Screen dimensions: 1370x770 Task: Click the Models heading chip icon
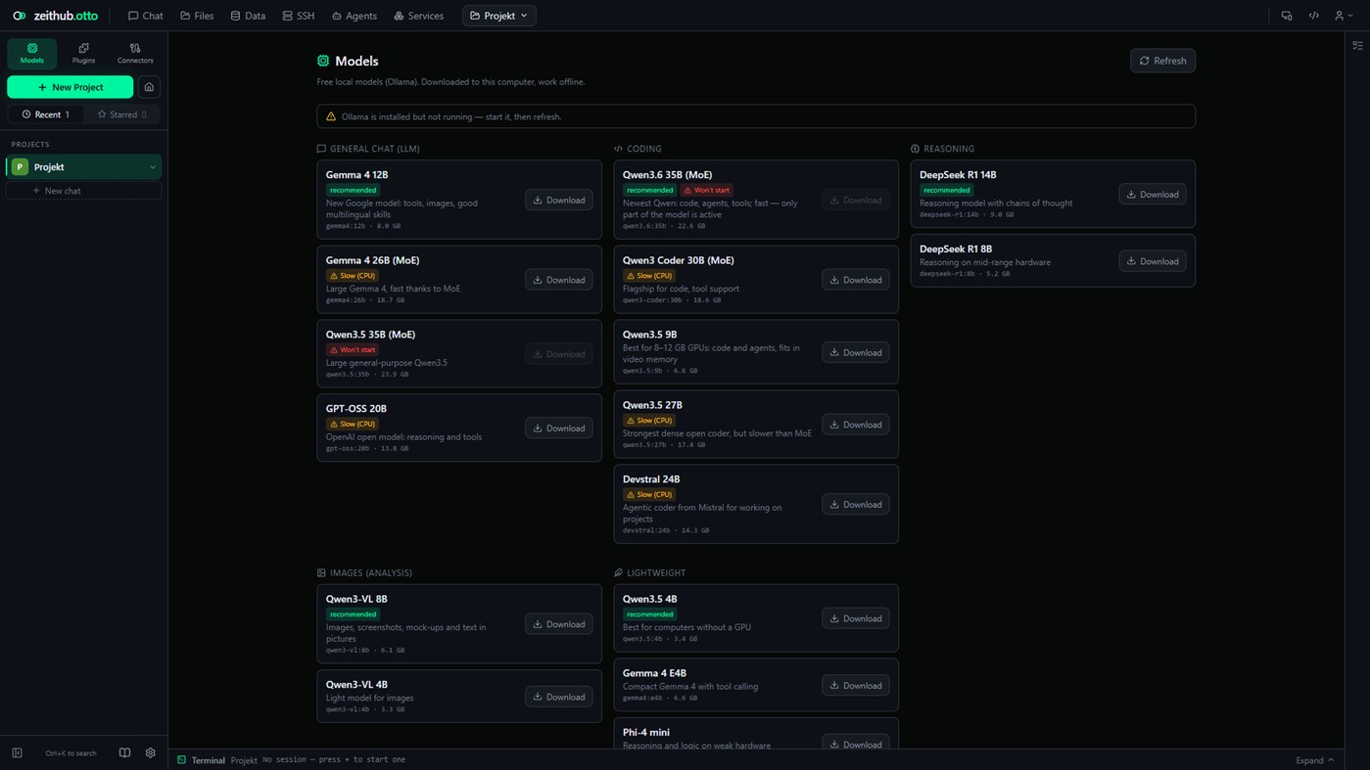323,61
